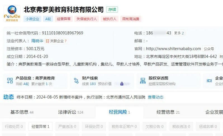This screenshot has width=223, height=136.
Task: Expand more phone numbers with 更多 2
Action: point(179,33)
